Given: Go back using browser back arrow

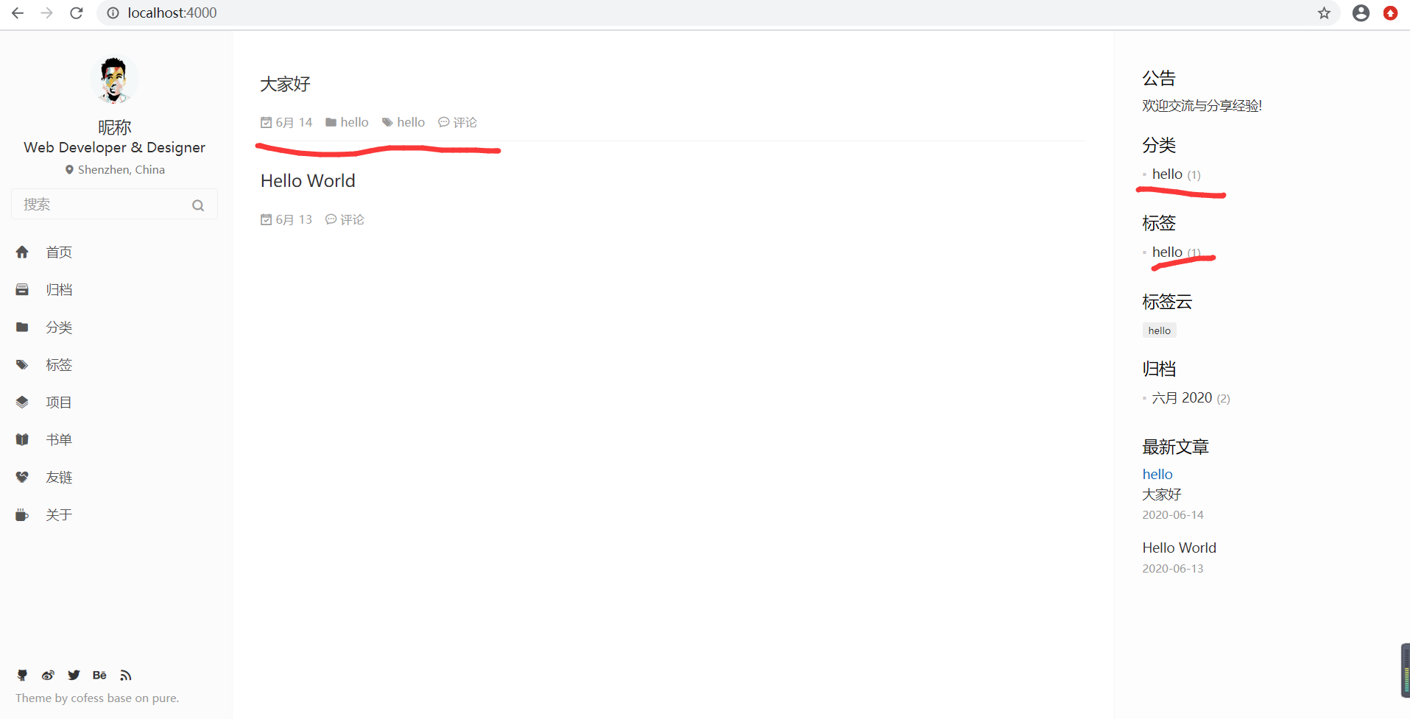Looking at the screenshot, I should 18,13.
